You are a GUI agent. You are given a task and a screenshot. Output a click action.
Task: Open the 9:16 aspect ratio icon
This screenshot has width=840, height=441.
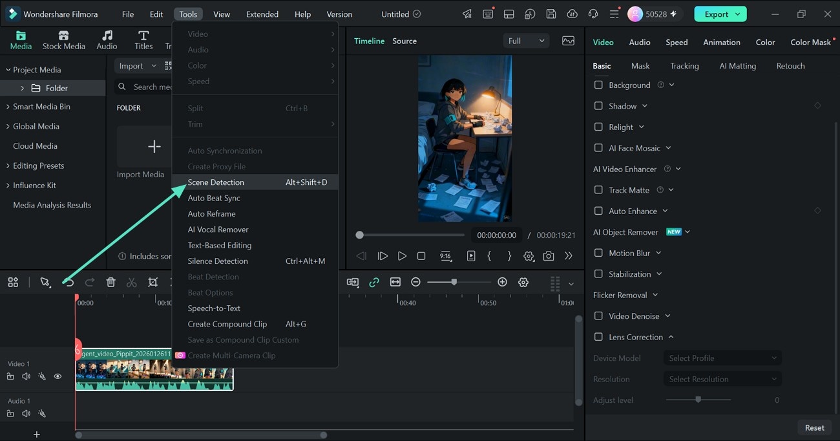tap(445, 256)
